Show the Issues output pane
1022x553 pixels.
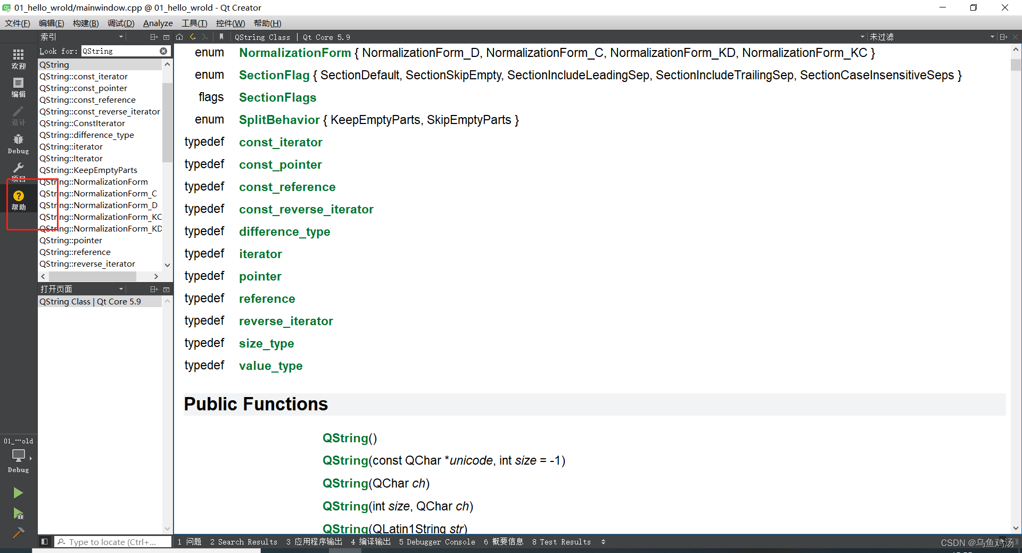[189, 542]
